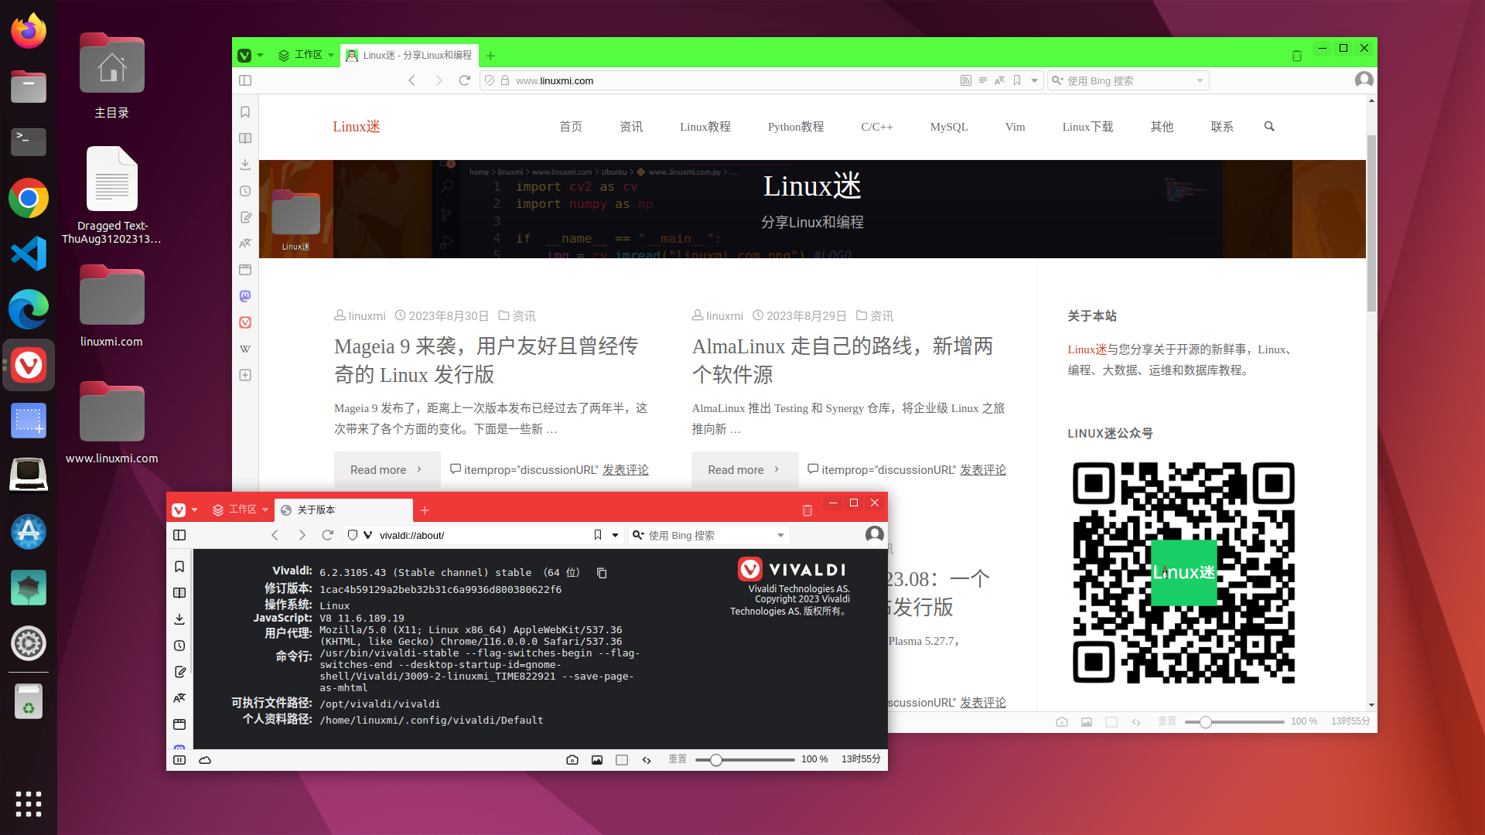
Task: Click the Linux迷 red site logo link
Action: (x=357, y=127)
